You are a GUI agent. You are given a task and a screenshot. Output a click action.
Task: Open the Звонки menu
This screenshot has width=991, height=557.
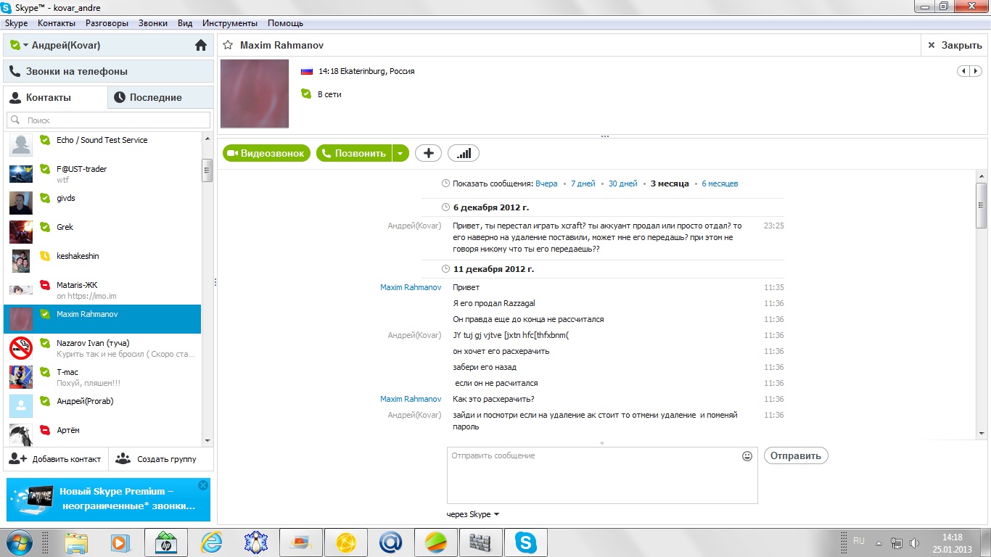click(153, 23)
